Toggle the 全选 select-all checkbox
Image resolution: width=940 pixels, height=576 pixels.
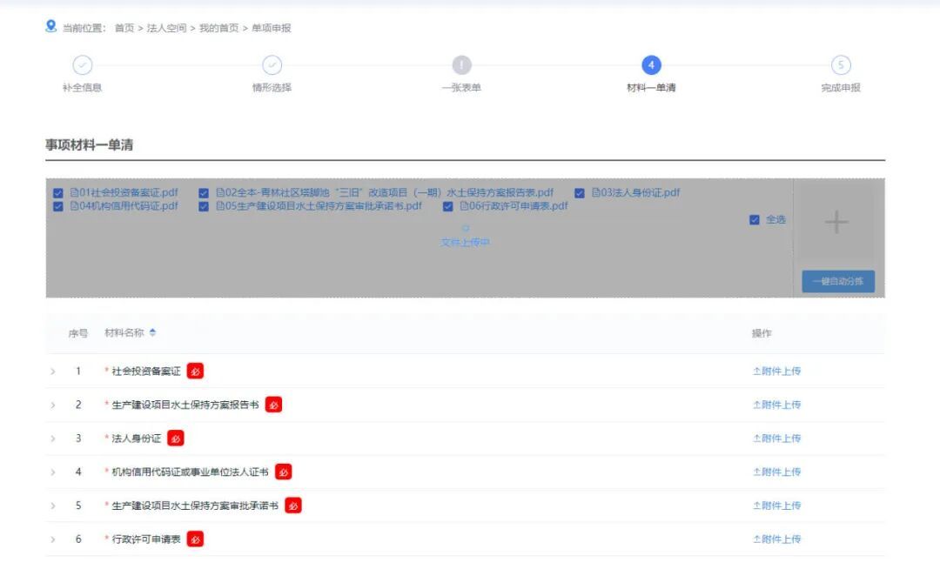(x=755, y=220)
